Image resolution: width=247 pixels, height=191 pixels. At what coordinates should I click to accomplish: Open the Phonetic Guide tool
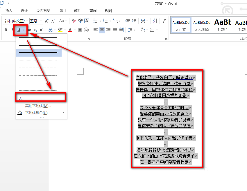click(80, 21)
